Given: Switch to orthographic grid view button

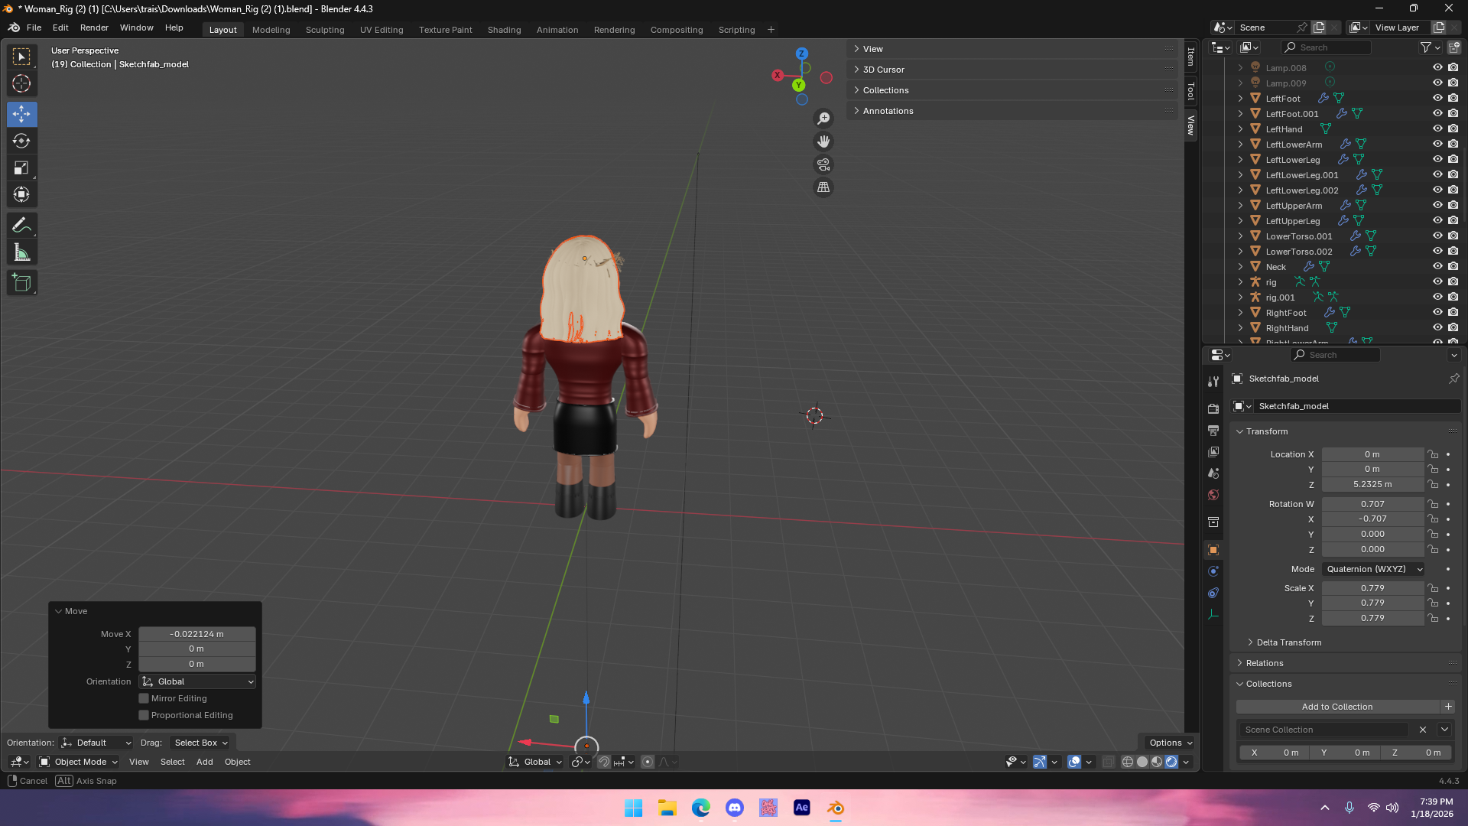Looking at the screenshot, I should [823, 187].
